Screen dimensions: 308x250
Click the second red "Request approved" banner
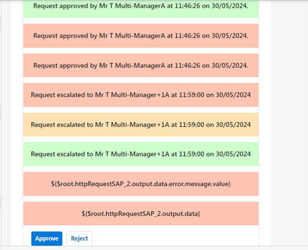tap(141, 66)
